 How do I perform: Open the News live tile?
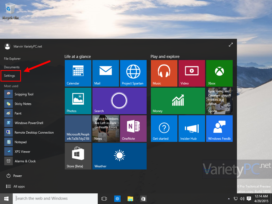106,129
